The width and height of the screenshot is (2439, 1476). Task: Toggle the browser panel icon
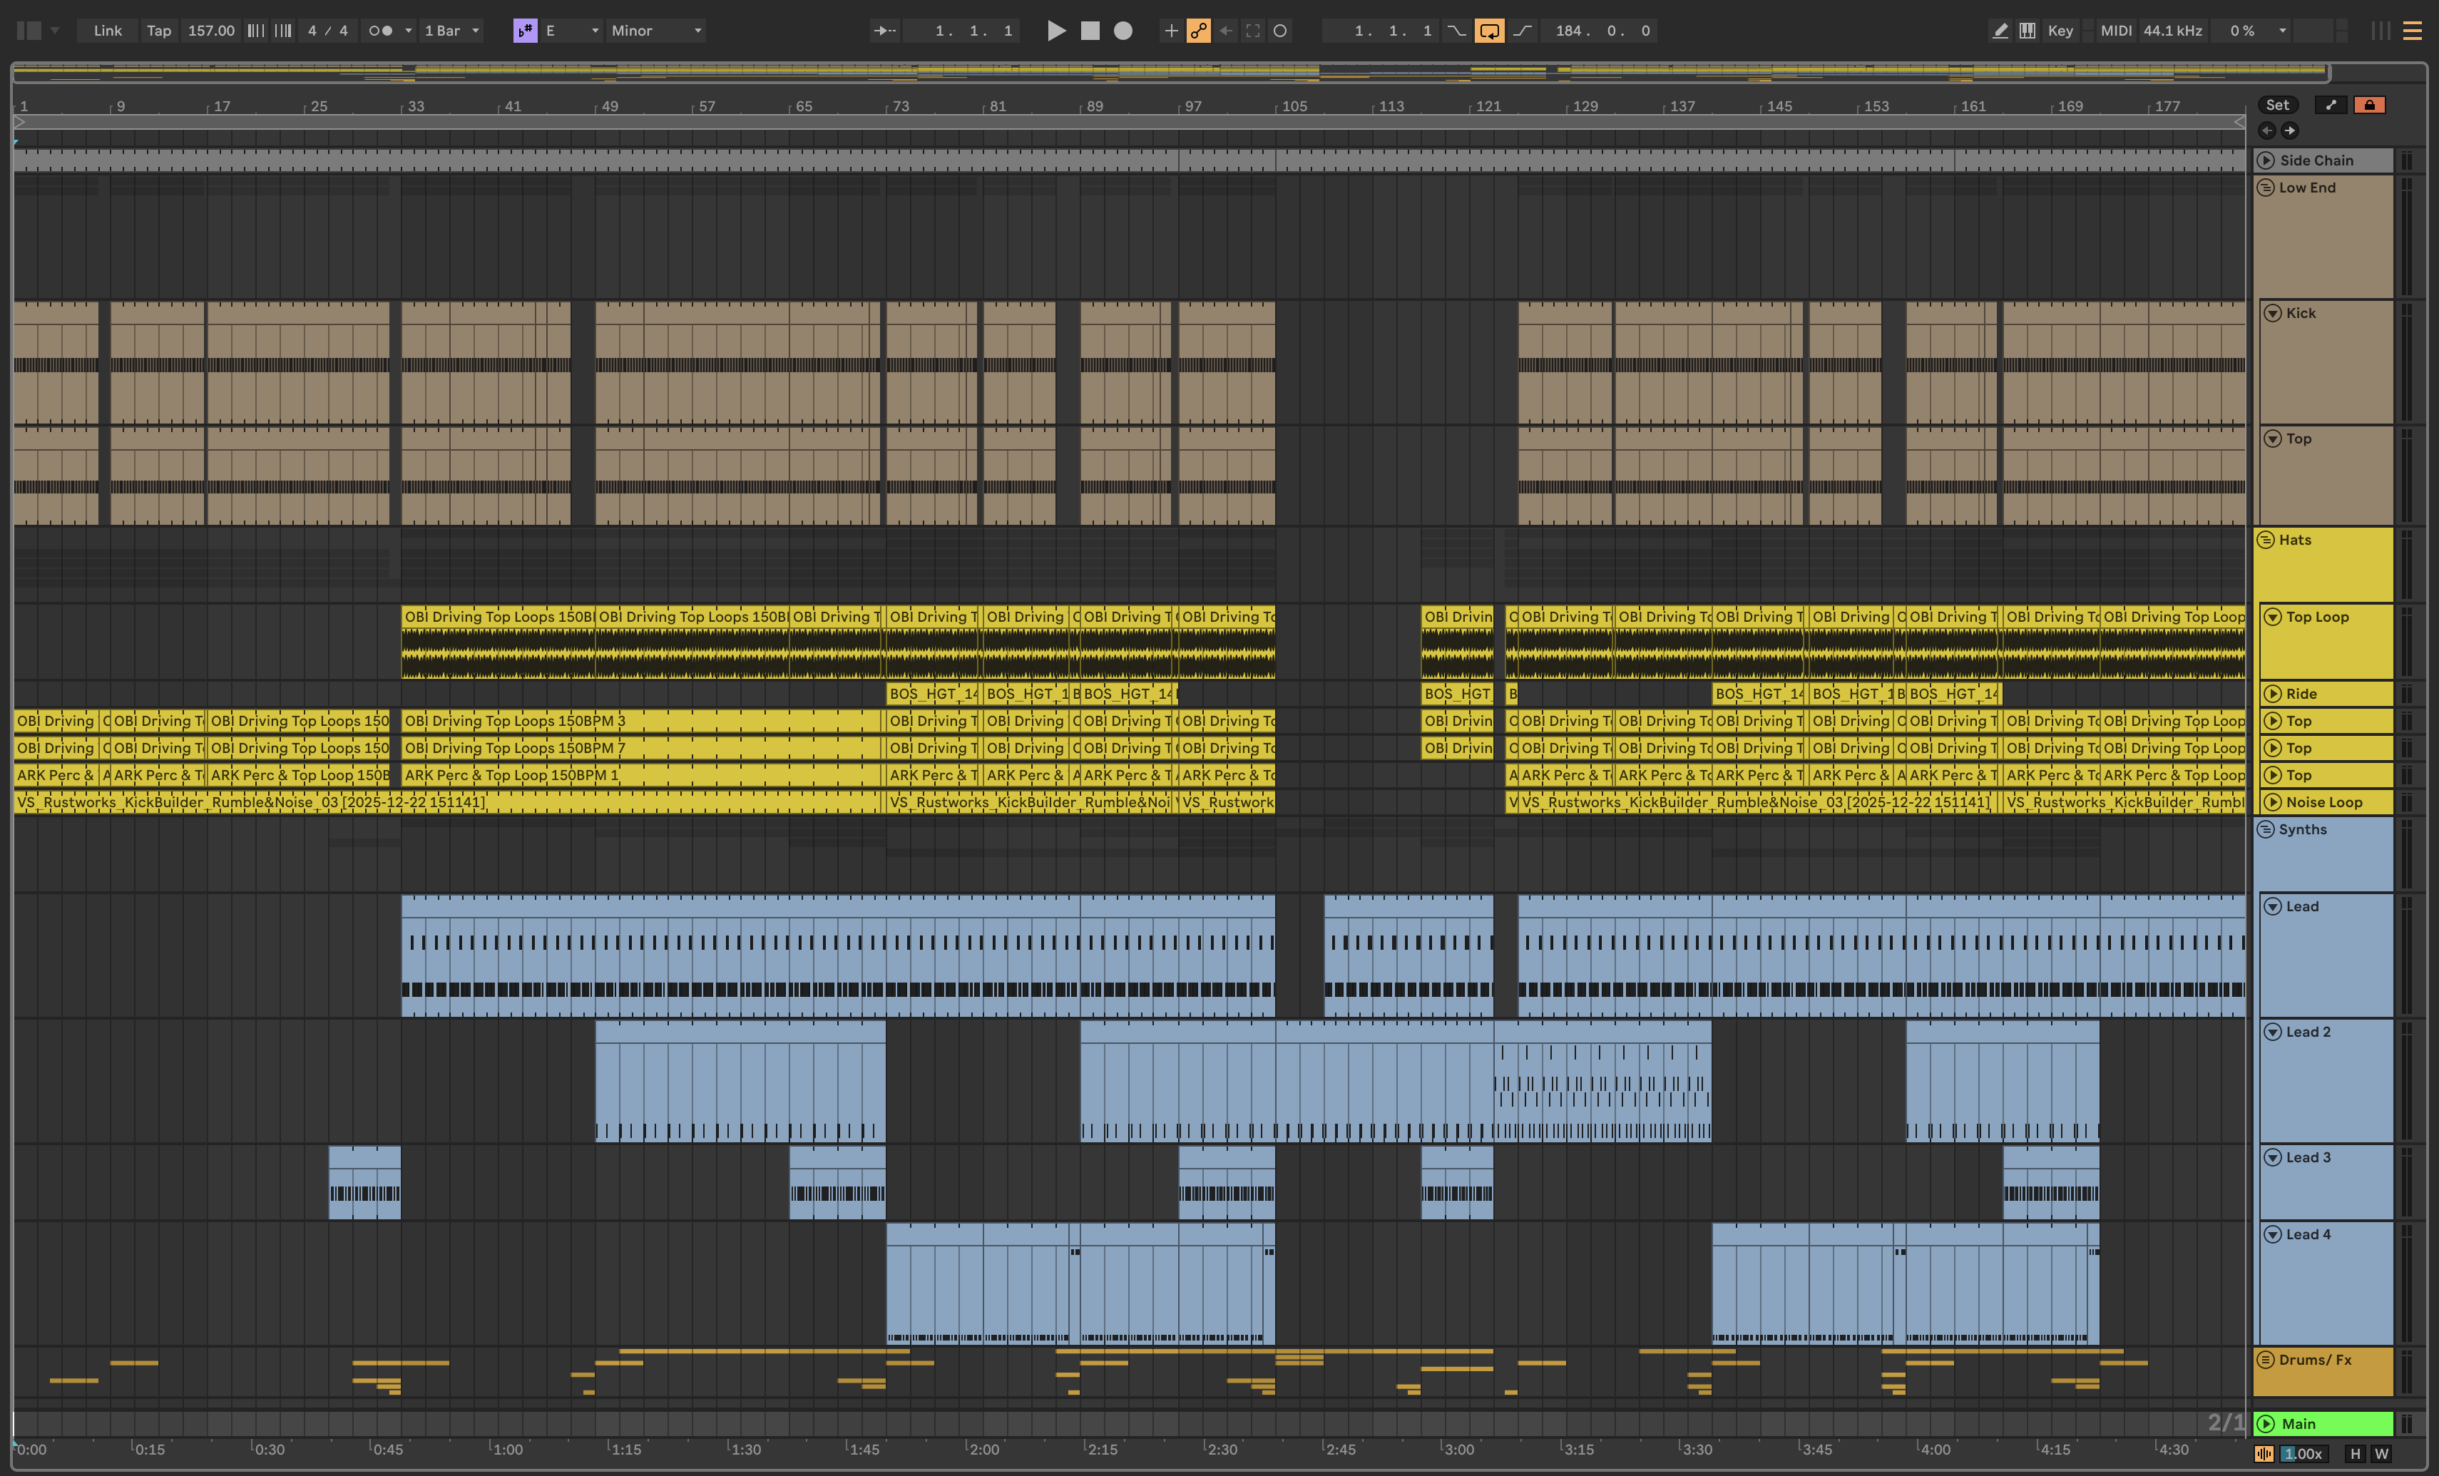(30, 31)
